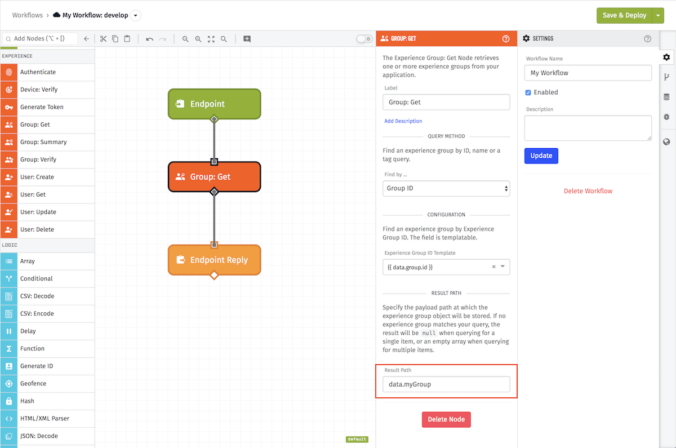Select the Endpoint Reply node on canvas
Image resolution: width=676 pixels, height=448 pixels.
click(x=214, y=260)
